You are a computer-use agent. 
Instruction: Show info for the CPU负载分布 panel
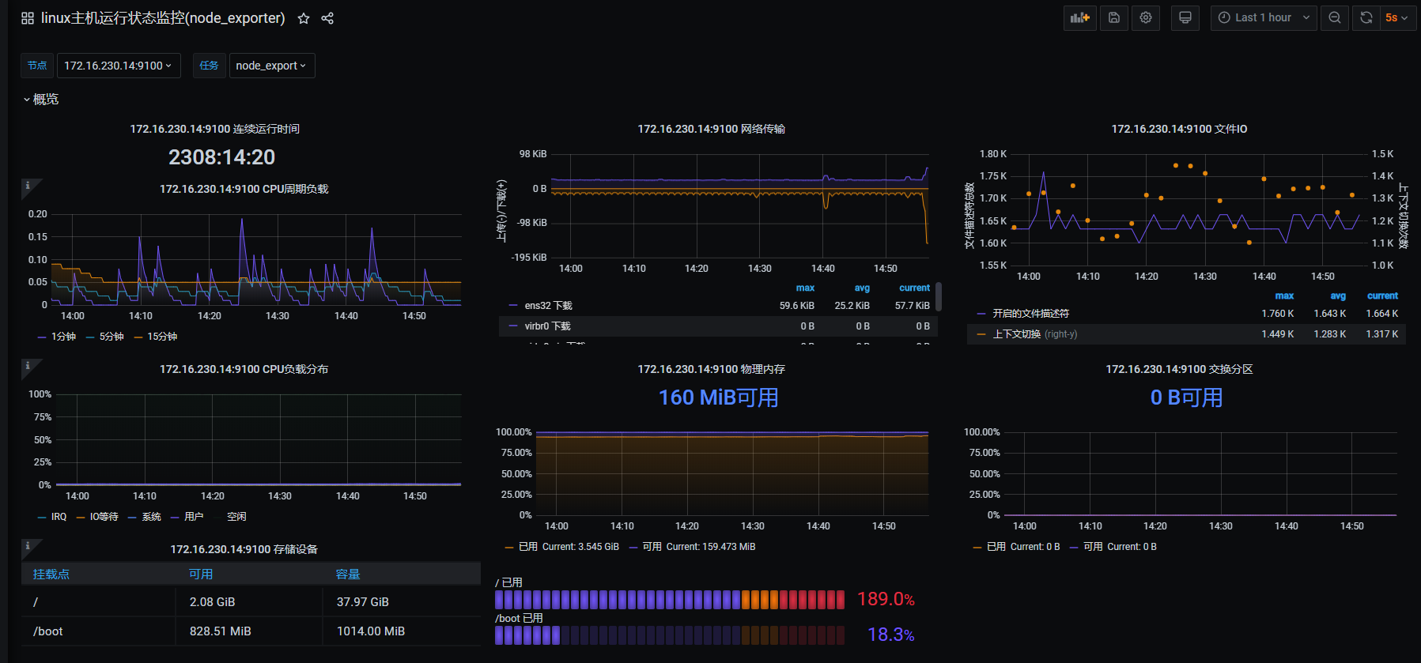(x=28, y=366)
